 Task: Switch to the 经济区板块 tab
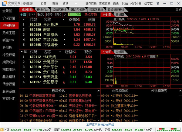(59, 10)
